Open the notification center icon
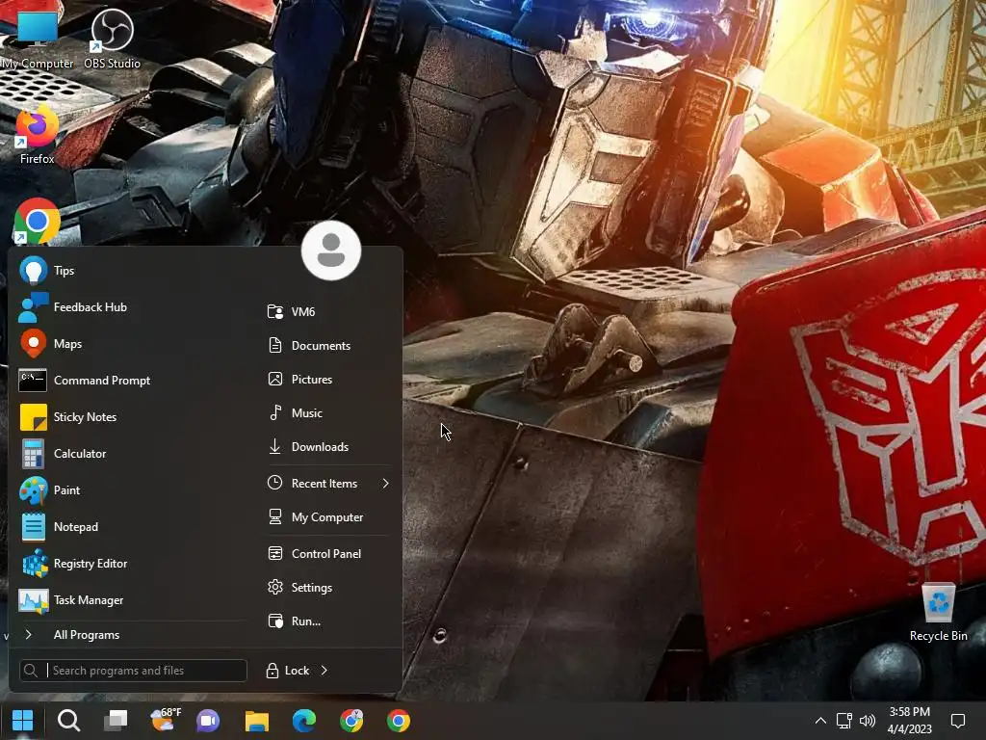The image size is (986, 740). [x=958, y=721]
